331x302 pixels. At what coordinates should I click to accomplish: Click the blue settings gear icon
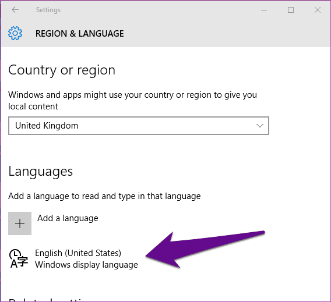coord(15,33)
